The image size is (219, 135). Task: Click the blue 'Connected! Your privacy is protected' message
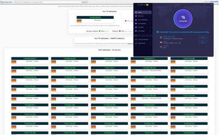pyautogui.click(x=184, y=32)
